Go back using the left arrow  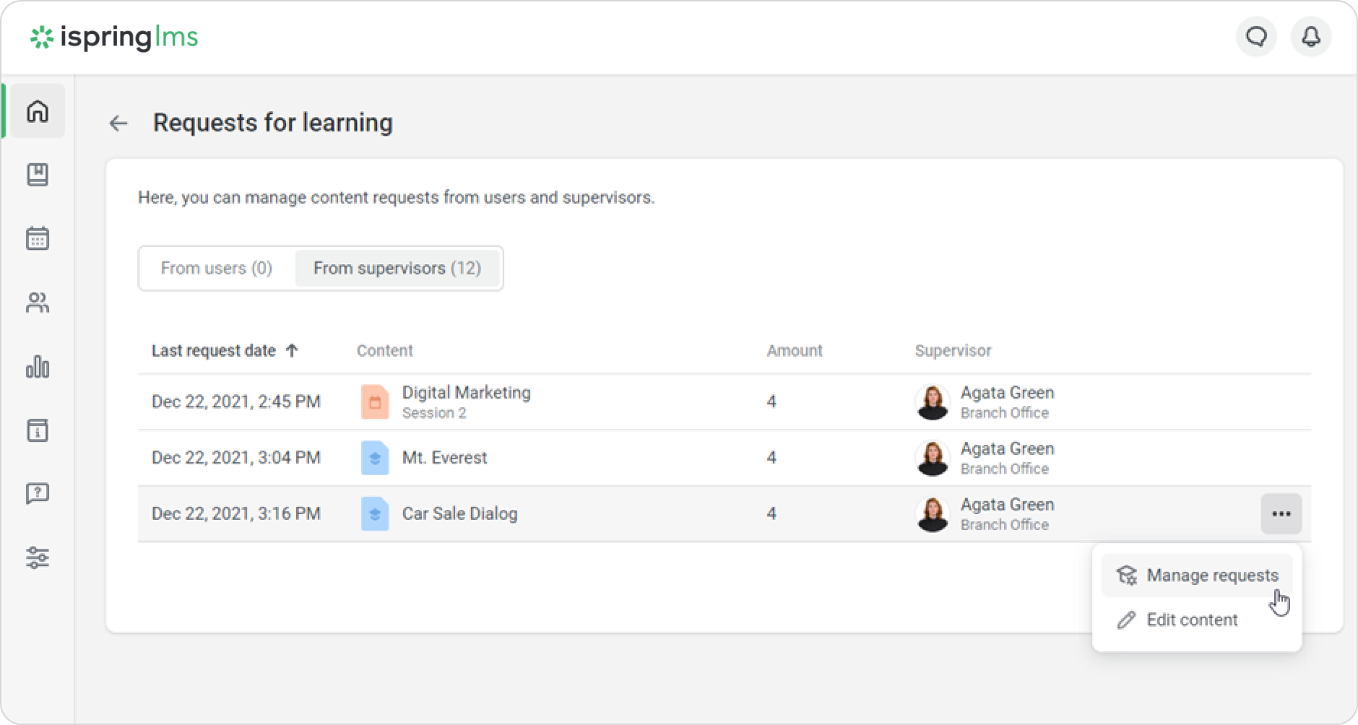coord(118,123)
